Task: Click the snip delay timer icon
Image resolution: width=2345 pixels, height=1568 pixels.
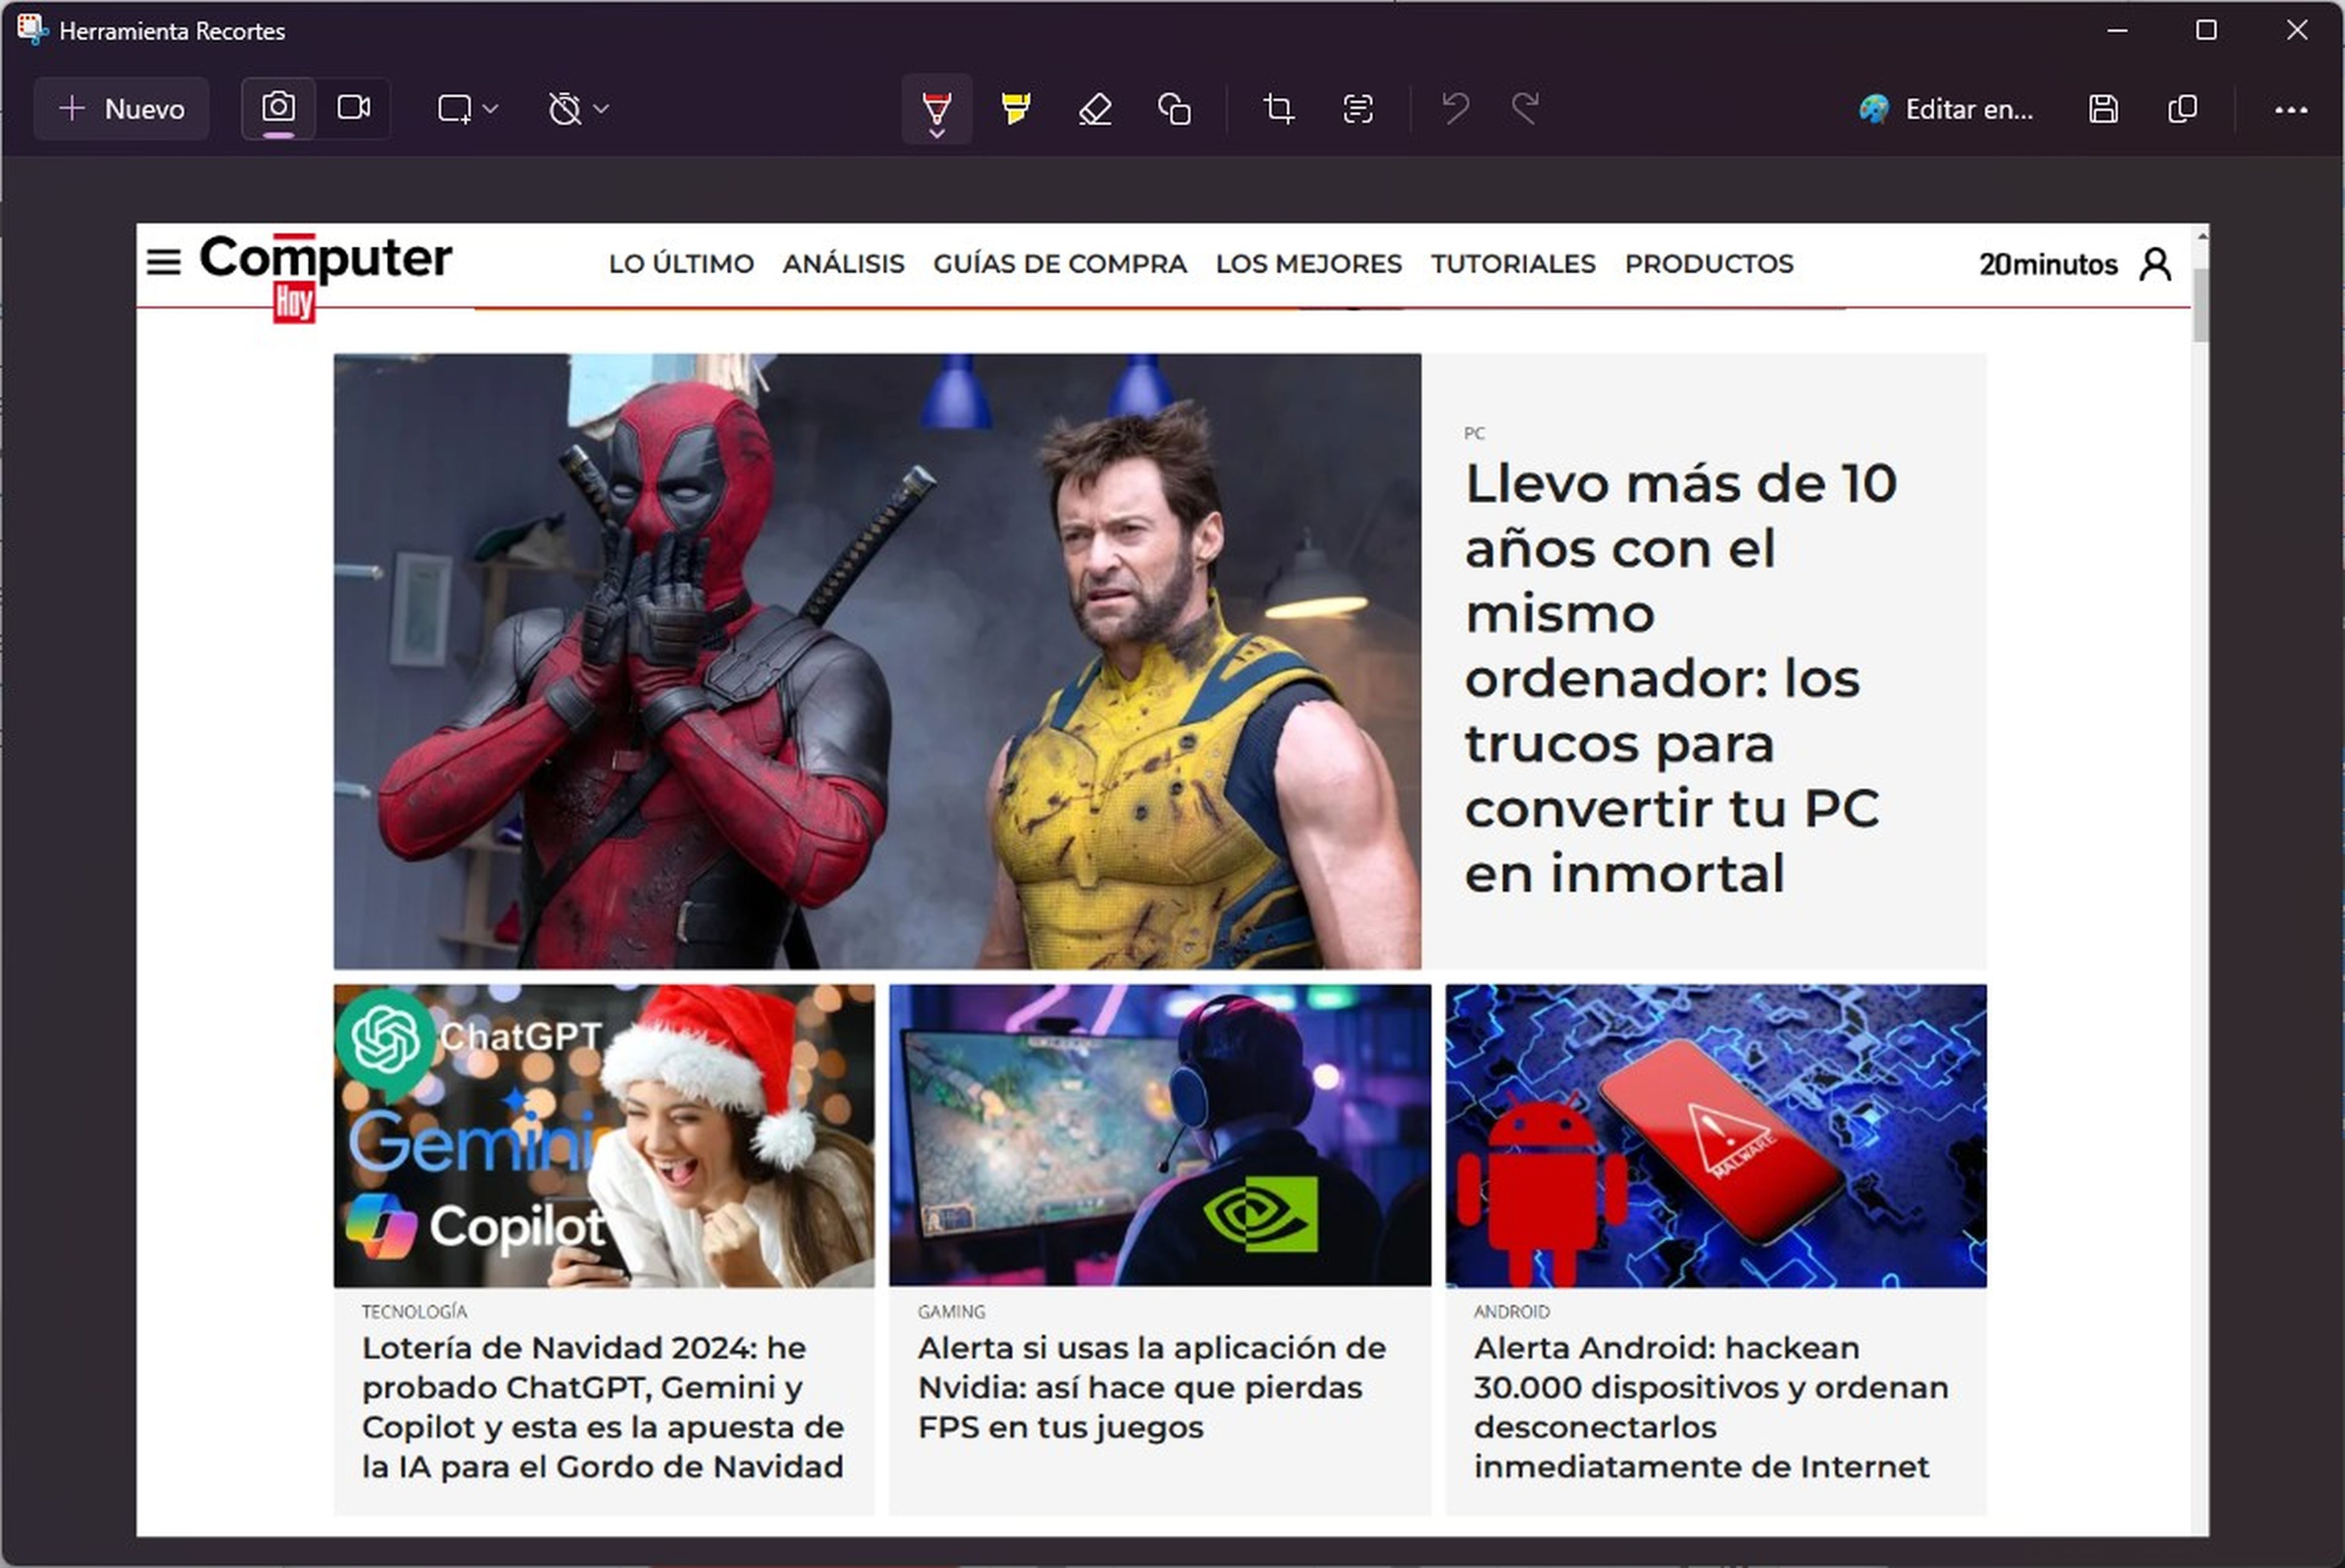Action: click(x=565, y=108)
